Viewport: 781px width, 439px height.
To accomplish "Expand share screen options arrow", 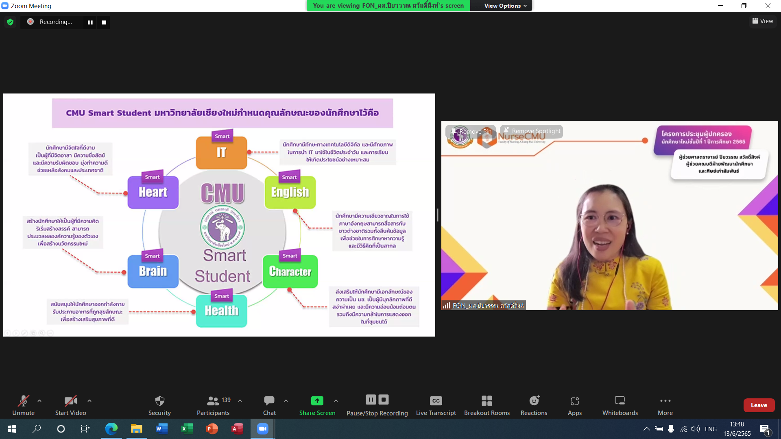I will point(336,401).
